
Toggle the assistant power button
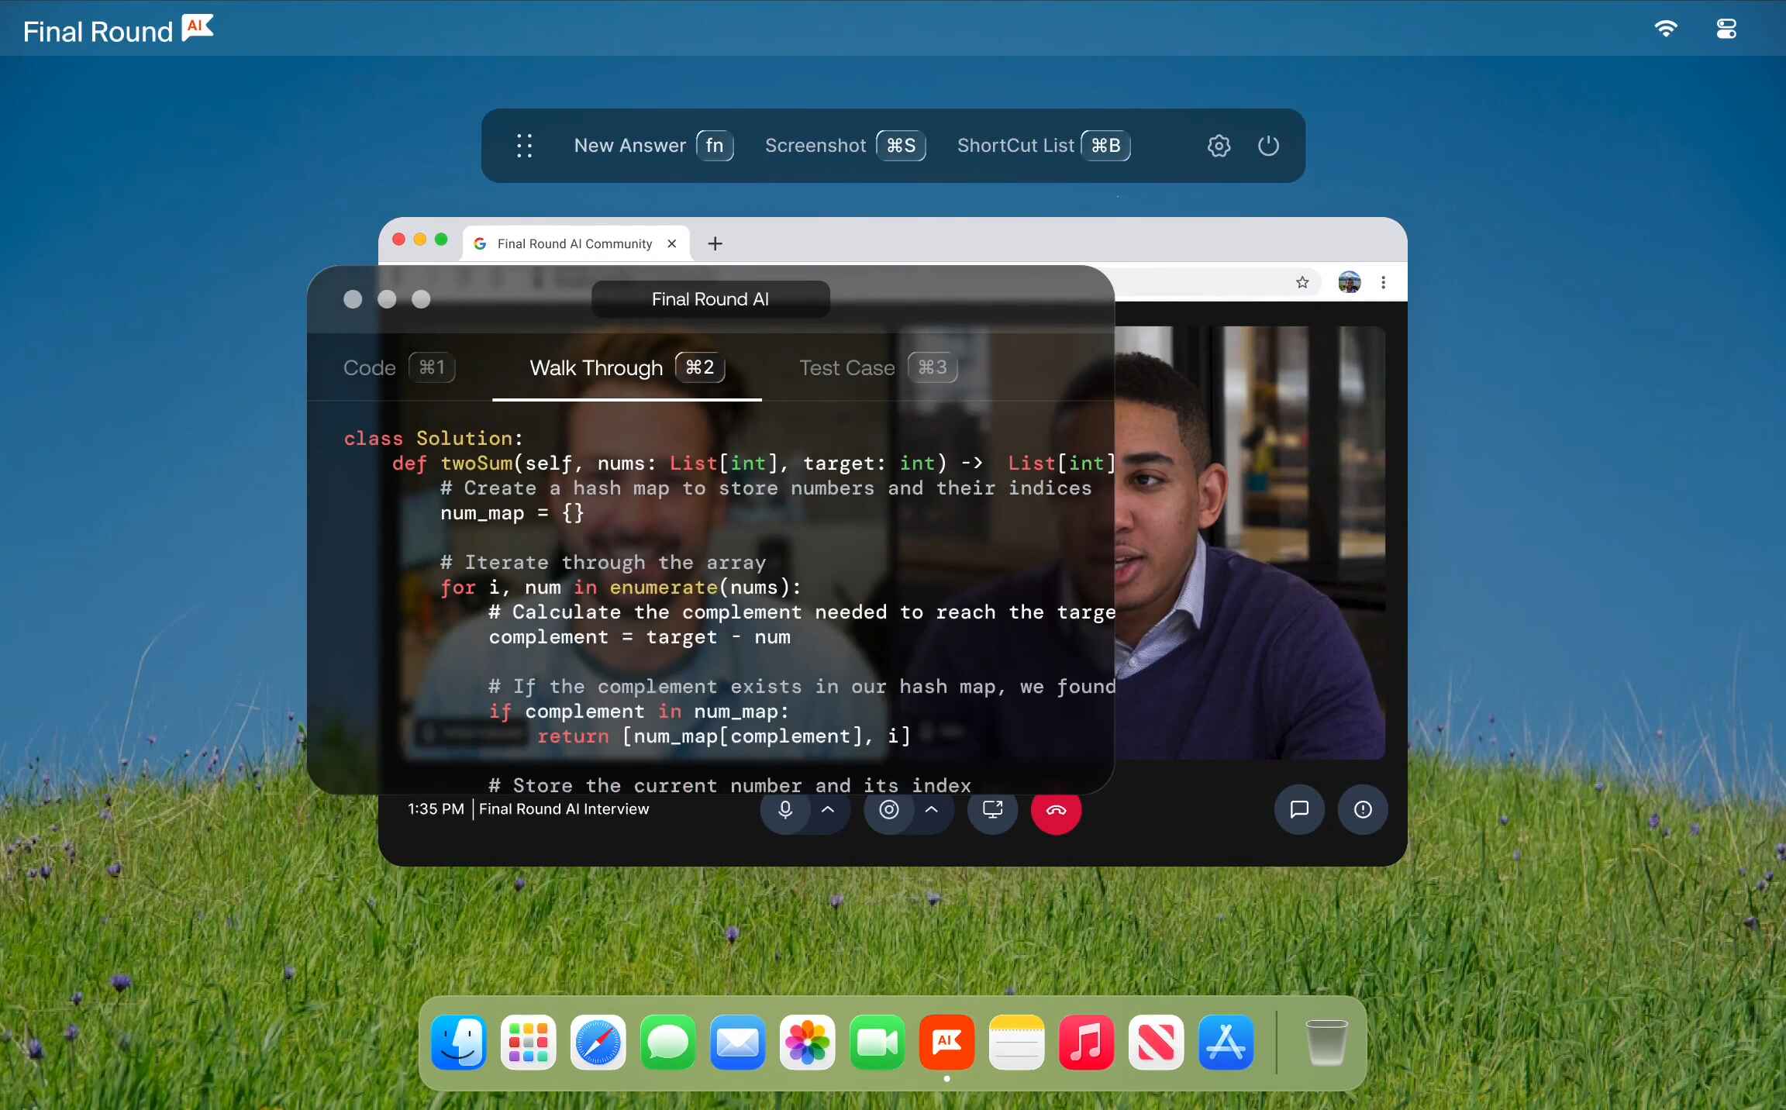click(1268, 145)
